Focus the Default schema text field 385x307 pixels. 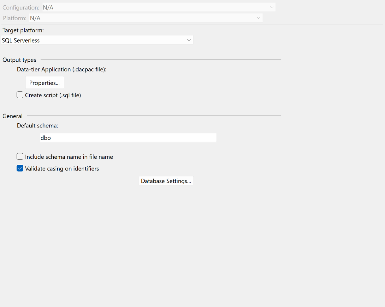128,138
